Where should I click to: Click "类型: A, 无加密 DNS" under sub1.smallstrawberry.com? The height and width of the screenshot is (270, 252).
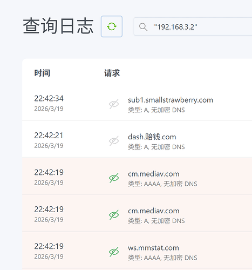[156, 110]
